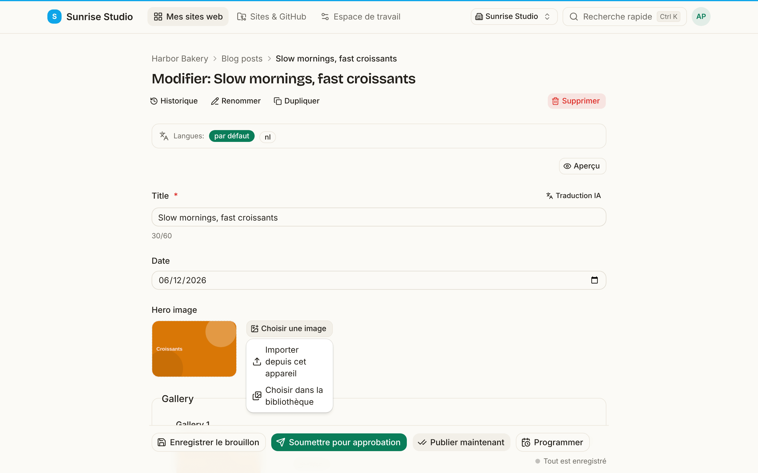Select Choisir dans la bibliothèque
This screenshot has height=473, width=758.
[x=289, y=396]
